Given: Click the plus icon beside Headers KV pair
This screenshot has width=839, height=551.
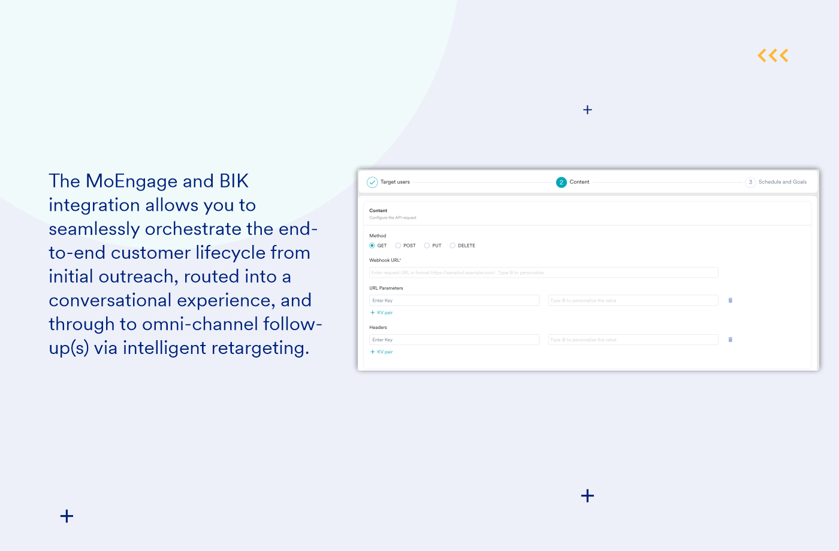Looking at the screenshot, I should click(x=372, y=352).
